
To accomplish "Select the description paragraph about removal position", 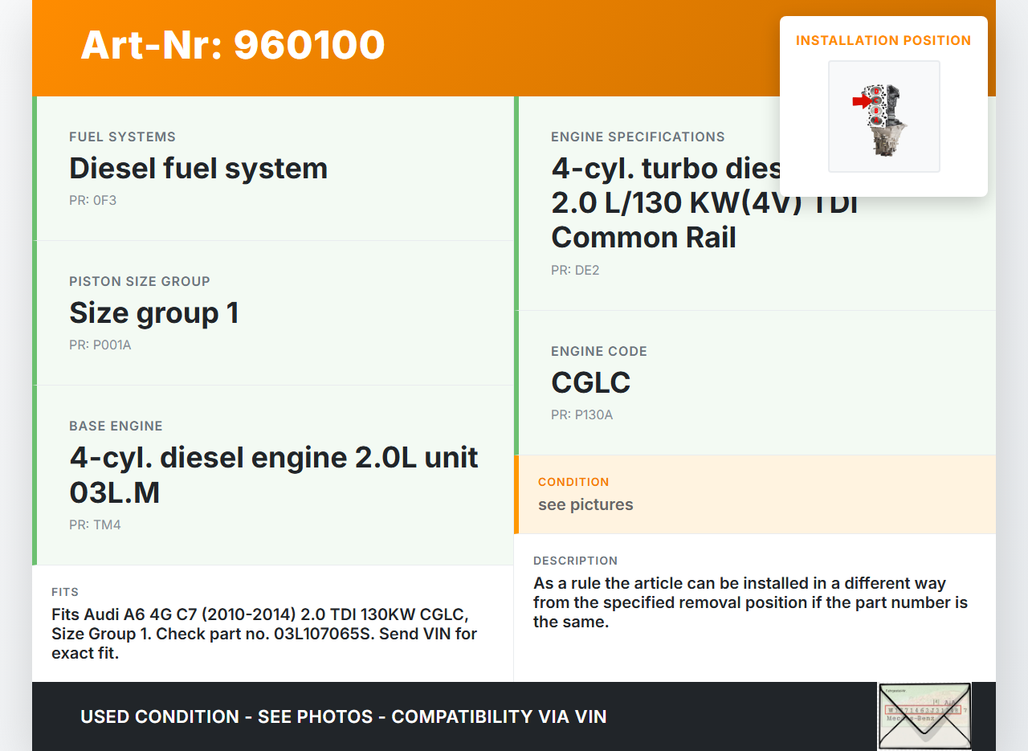I will pos(750,602).
